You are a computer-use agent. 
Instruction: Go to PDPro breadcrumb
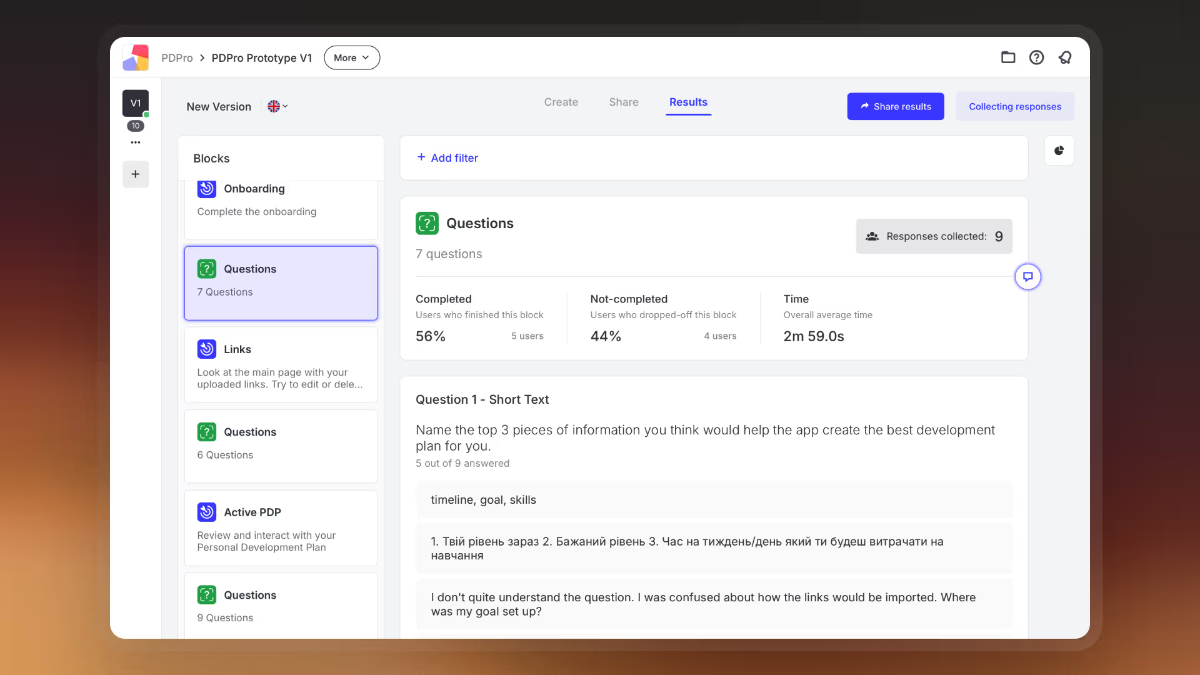click(177, 57)
